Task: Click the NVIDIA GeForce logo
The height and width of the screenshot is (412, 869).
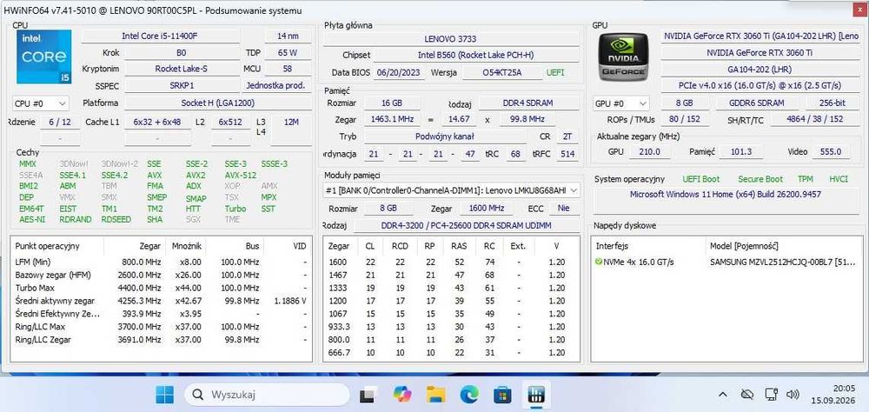Action: coord(624,57)
